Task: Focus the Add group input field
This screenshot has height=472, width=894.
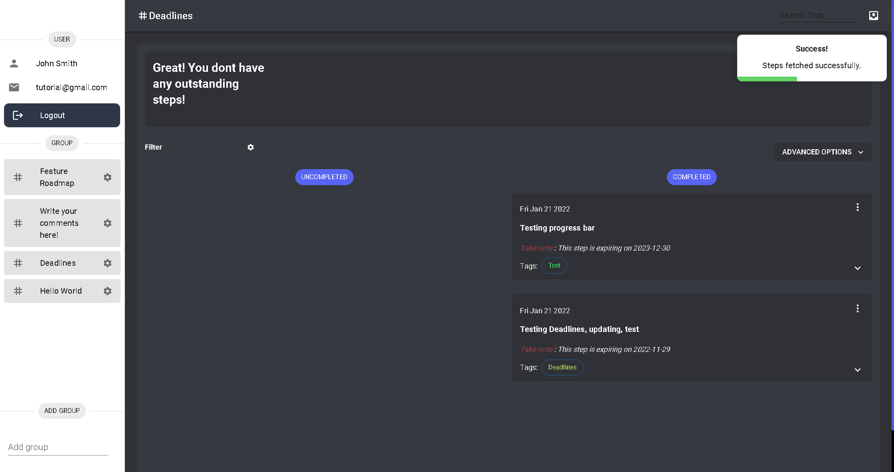Action: pyautogui.click(x=58, y=447)
